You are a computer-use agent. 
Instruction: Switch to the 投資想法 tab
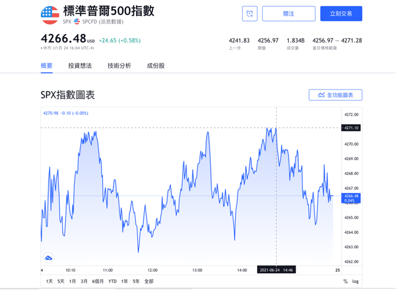80,66
